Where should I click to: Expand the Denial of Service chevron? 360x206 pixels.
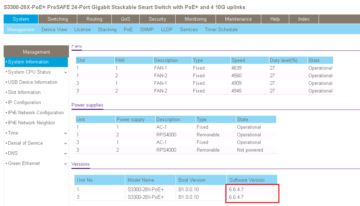tap(65, 144)
